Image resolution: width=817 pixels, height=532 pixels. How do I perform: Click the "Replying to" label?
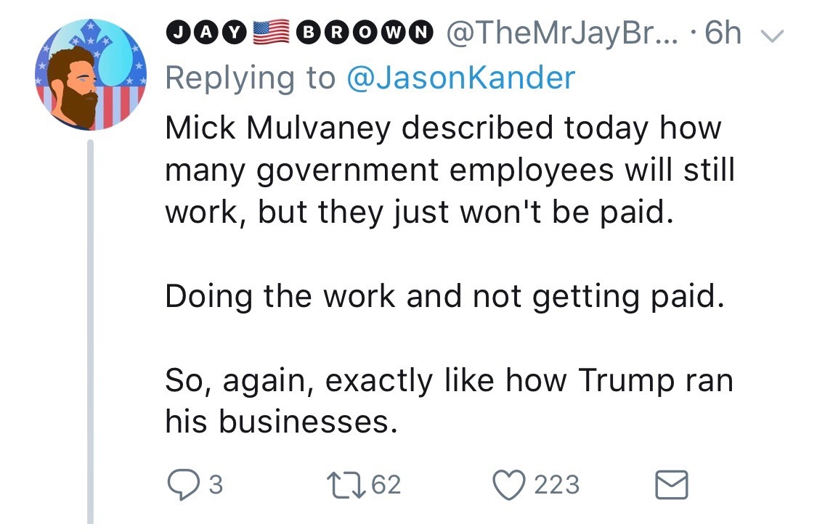click(x=251, y=78)
